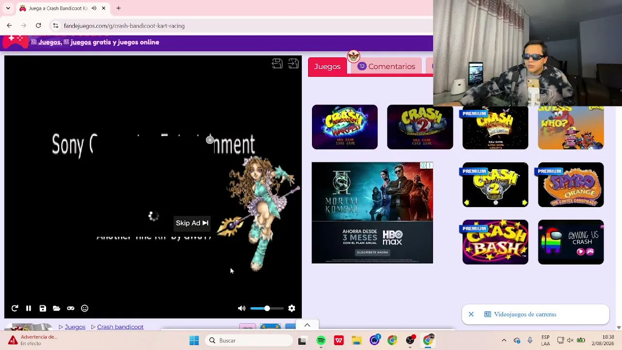Open the Videojuegos de carreras link

click(x=525, y=315)
